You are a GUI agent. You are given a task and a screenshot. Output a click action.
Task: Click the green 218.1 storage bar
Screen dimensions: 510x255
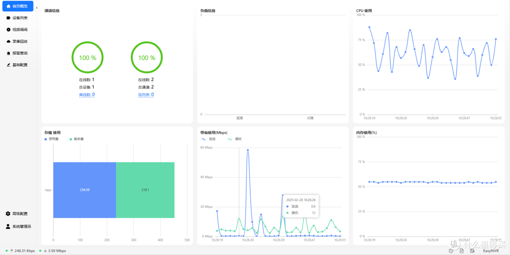pyautogui.click(x=145, y=190)
